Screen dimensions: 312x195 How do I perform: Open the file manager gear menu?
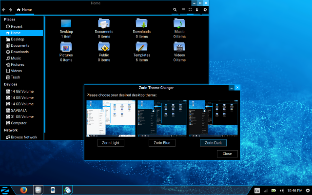pos(205,10)
